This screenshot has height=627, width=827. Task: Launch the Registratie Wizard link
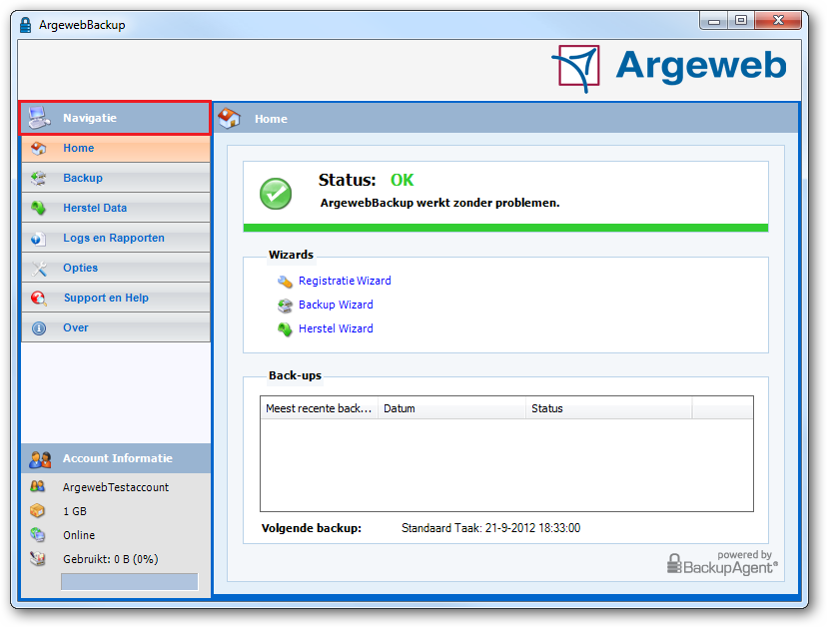pos(345,282)
